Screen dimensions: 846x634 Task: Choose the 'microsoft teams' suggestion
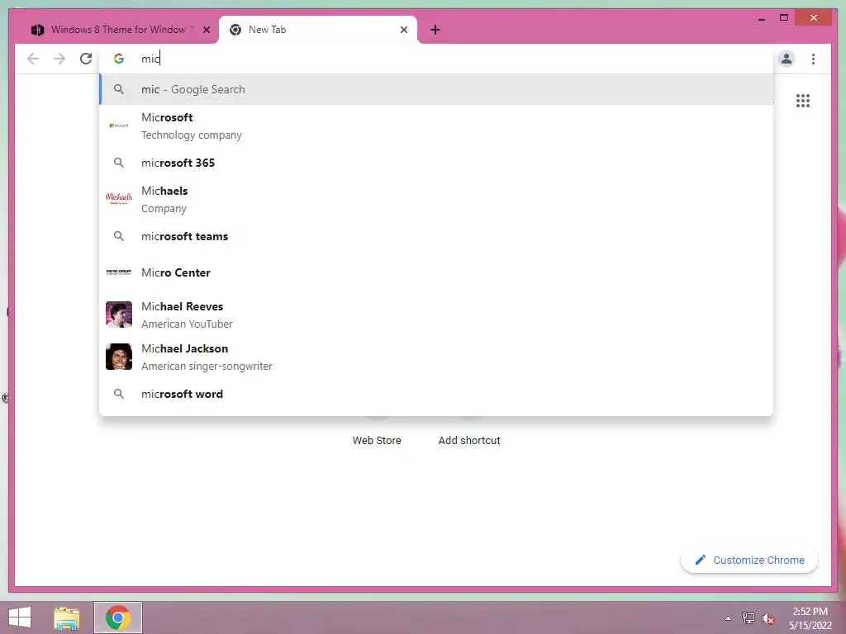tap(436, 236)
